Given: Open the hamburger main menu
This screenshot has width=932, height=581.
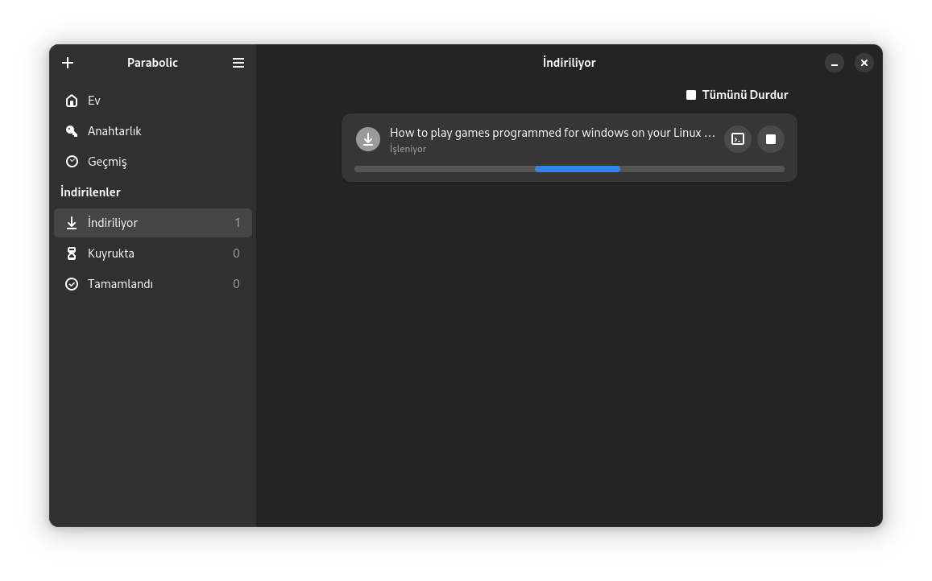Looking at the screenshot, I should [x=238, y=63].
